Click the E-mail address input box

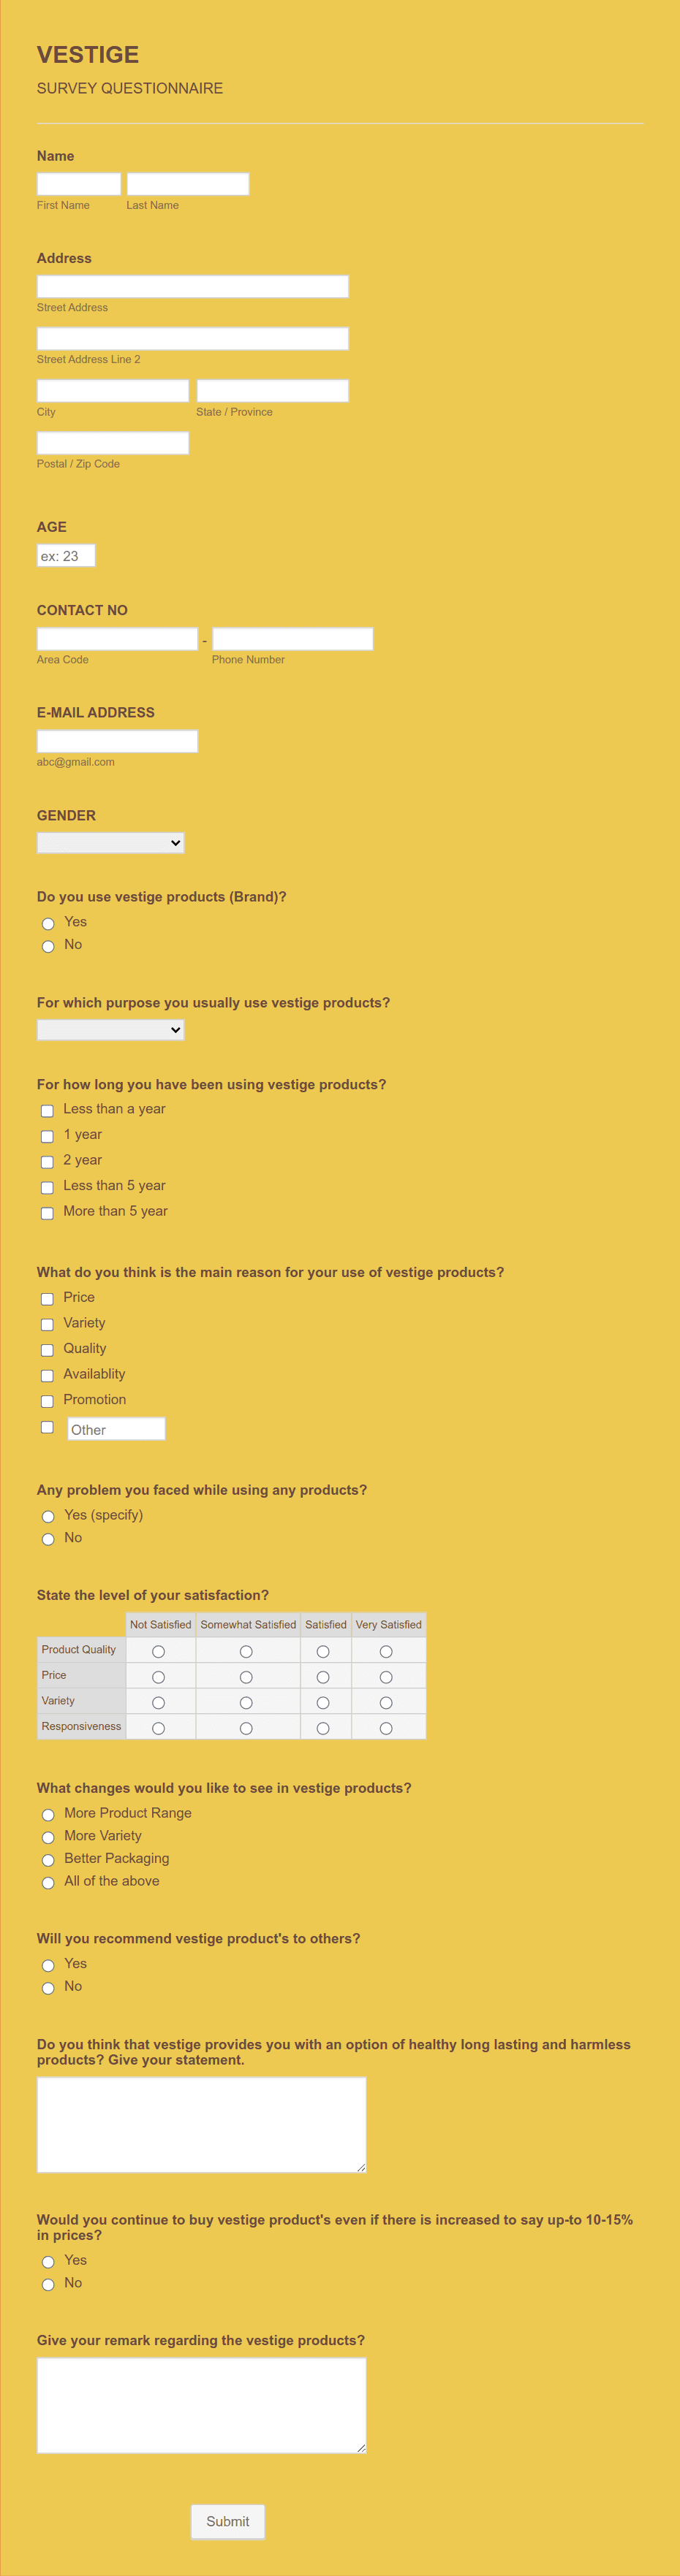[x=117, y=741]
